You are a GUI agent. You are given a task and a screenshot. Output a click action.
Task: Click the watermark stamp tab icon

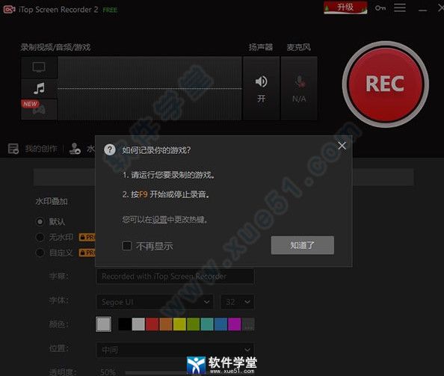click(x=75, y=148)
